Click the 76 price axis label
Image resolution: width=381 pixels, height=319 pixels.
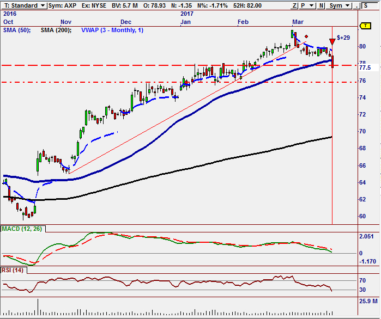[x=362, y=81]
